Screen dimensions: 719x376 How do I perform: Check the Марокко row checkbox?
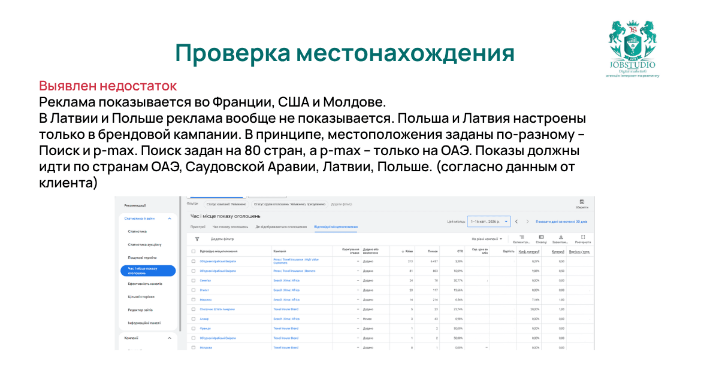coord(194,299)
